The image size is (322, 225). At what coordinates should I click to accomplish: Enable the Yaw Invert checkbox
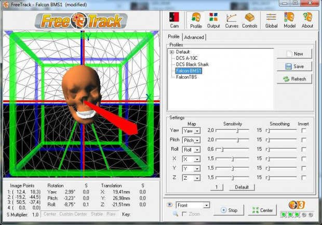click(x=304, y=131)
